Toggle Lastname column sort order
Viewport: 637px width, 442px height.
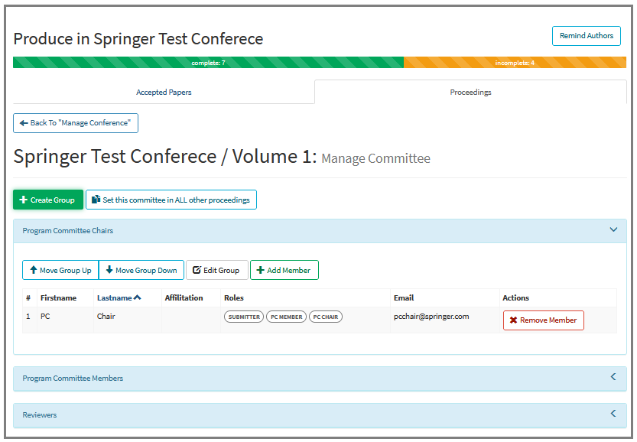point(120,297)
